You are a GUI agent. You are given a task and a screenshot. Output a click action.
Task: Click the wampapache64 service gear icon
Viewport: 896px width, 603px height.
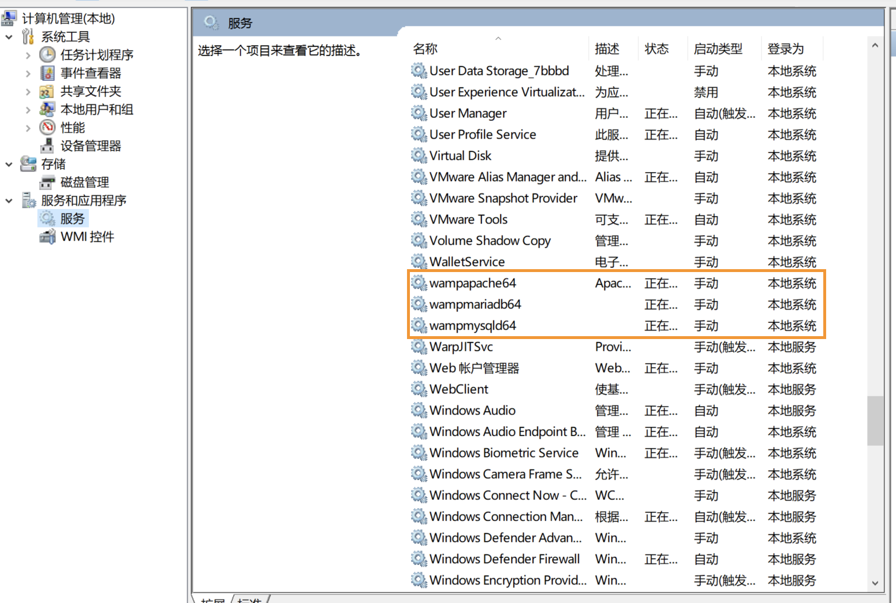click(418, 283)
